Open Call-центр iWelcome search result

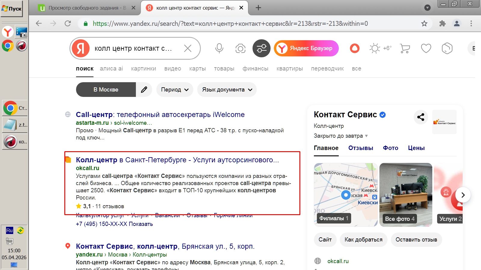click(160, 115)
